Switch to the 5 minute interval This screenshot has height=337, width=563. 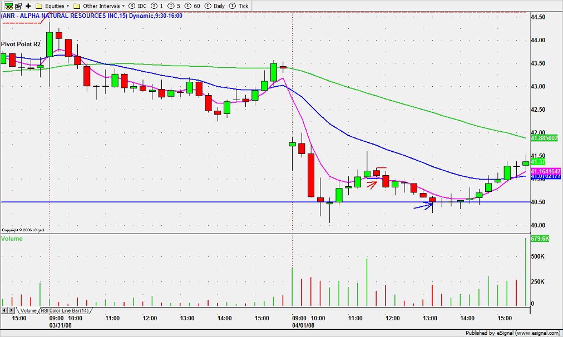[x=174, y=6]
